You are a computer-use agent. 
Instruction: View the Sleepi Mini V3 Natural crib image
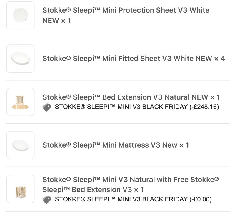tap(21, 189)
